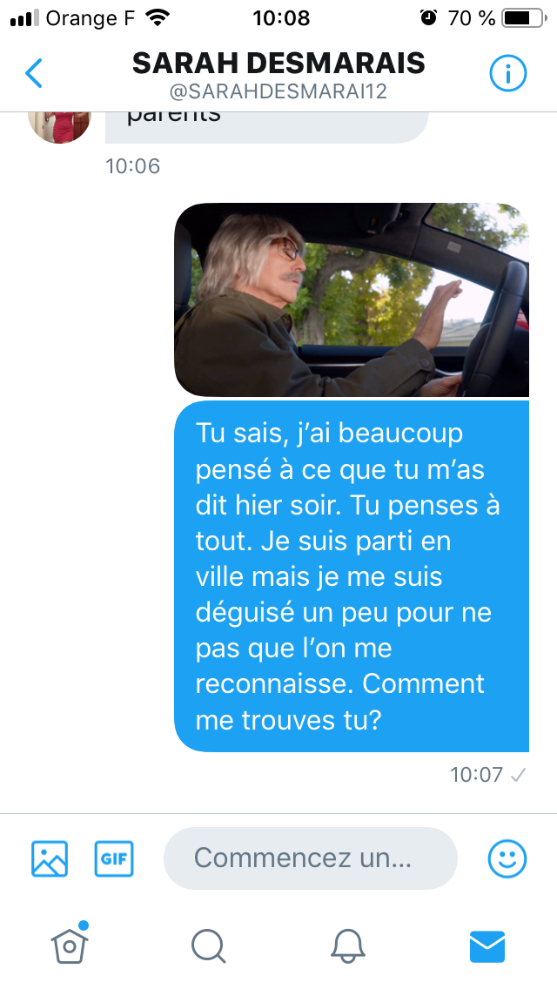The height and width of the screenshot is (989, 557).
Task: Tap the 10:07 sent timestamp
Action: pyautogui.click(x=476, y=774)
